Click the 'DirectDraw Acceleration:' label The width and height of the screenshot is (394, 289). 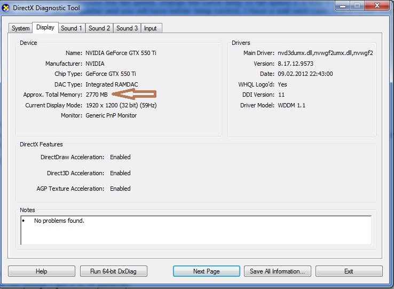73,157
